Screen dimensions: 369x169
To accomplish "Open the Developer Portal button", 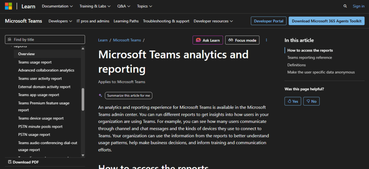I will tap(268, 21).
